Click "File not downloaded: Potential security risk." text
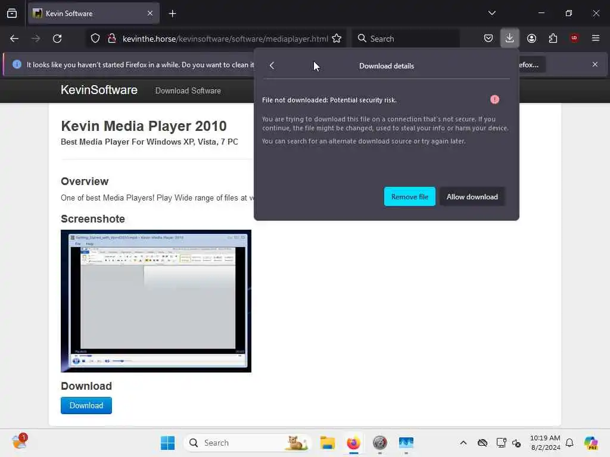The image size is (610, 457). click(x=329, y=100)
